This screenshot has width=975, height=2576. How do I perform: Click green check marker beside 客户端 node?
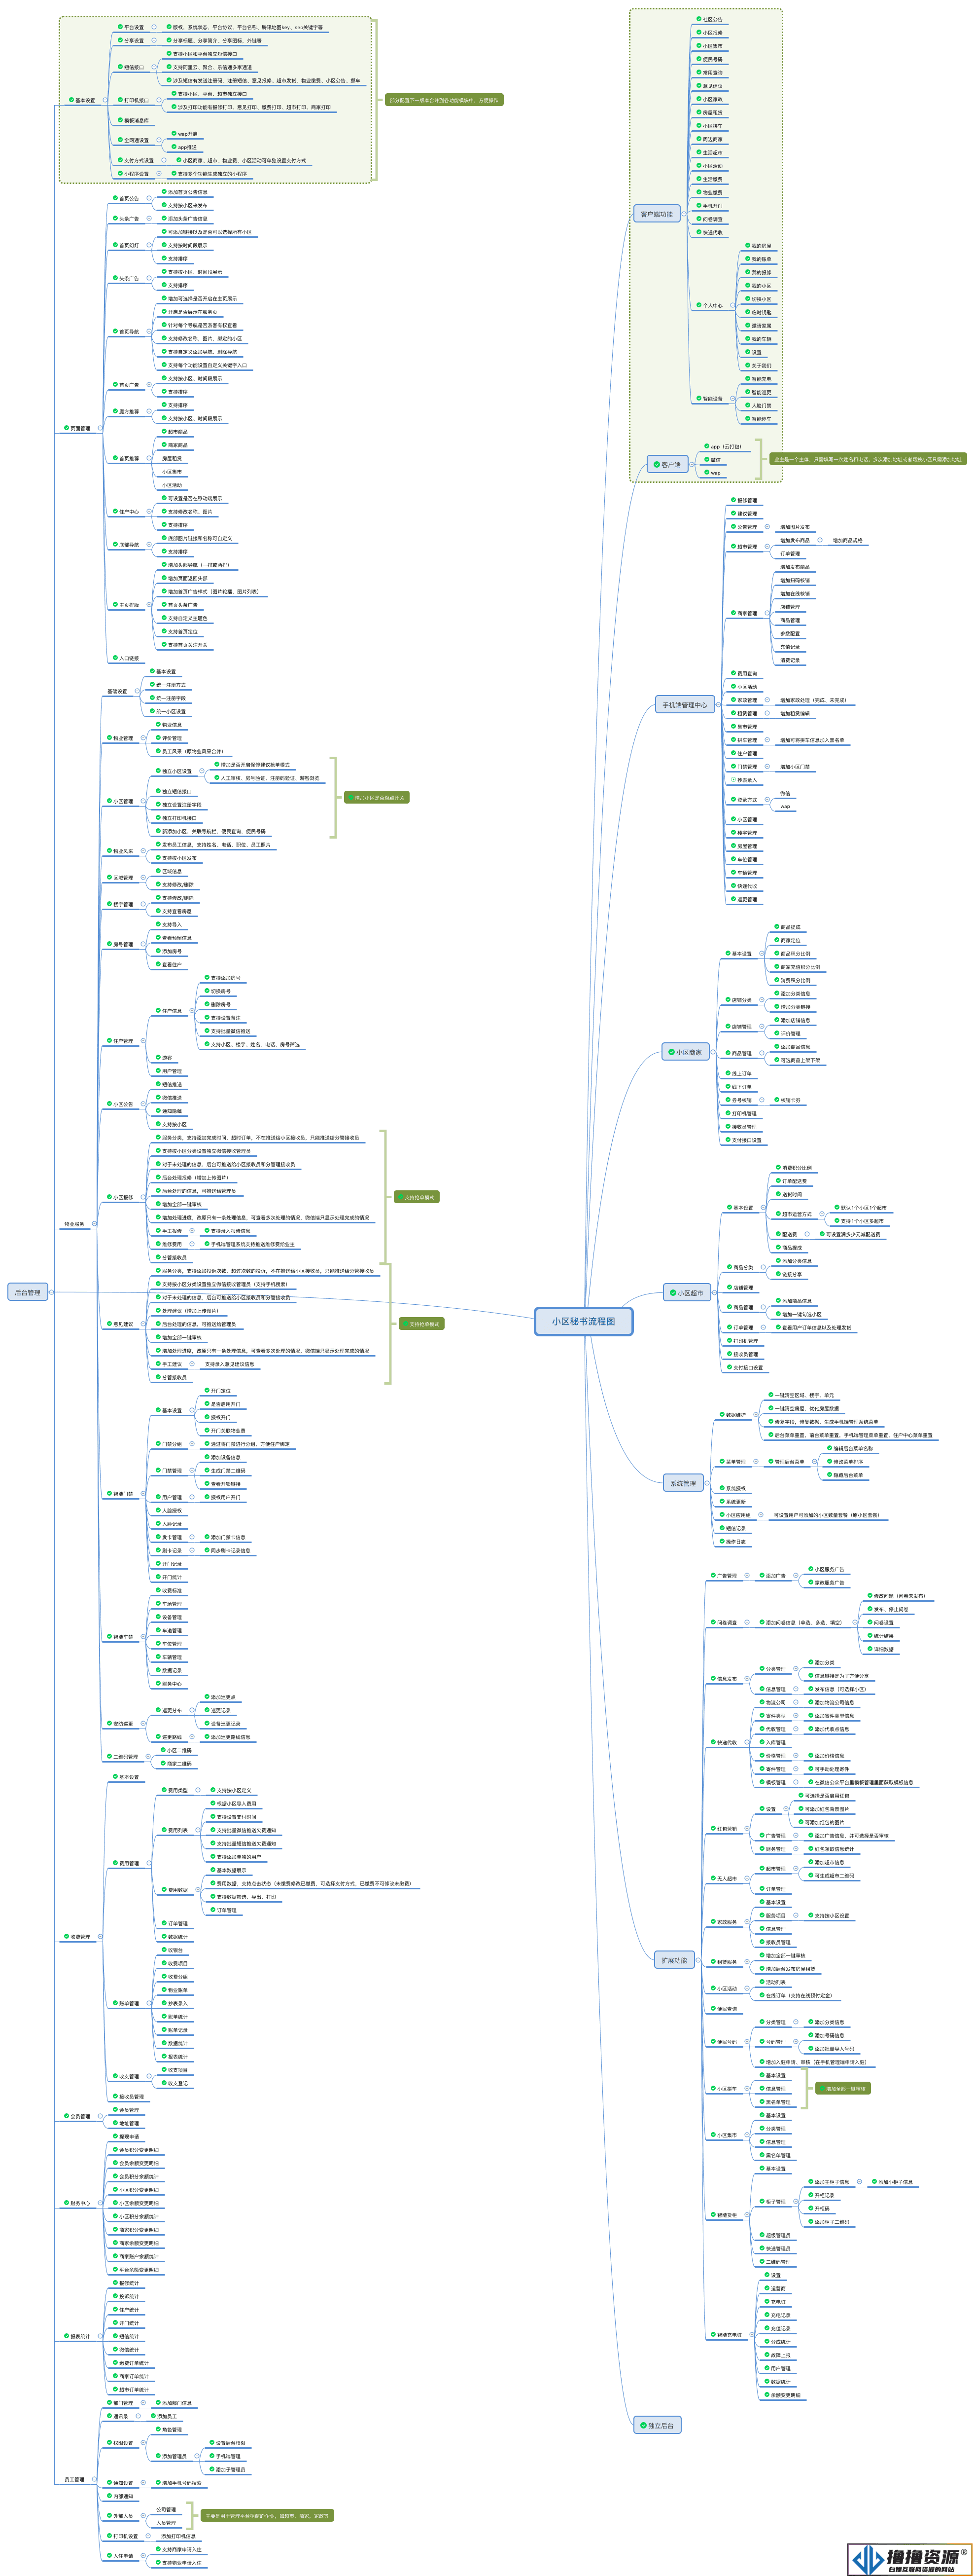pos(657,464)
